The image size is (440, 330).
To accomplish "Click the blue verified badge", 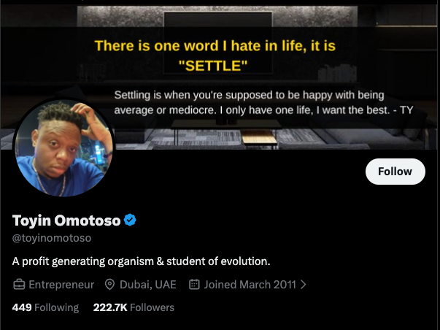I will 131,220.
